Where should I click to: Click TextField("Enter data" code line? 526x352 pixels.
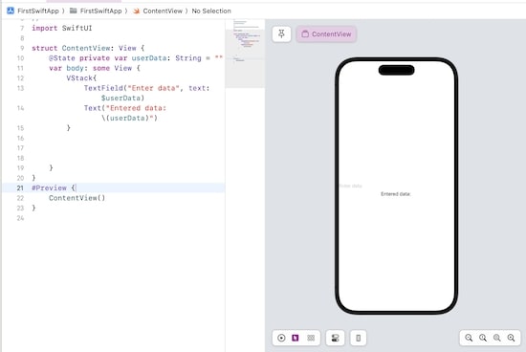(x=146, y=88)
